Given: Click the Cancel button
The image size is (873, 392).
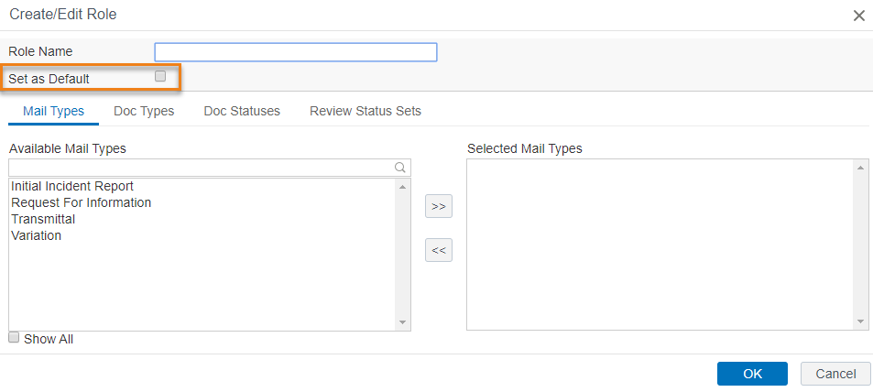Looking at the screenshot, I should pyautogui.click(x=835, y=374).
